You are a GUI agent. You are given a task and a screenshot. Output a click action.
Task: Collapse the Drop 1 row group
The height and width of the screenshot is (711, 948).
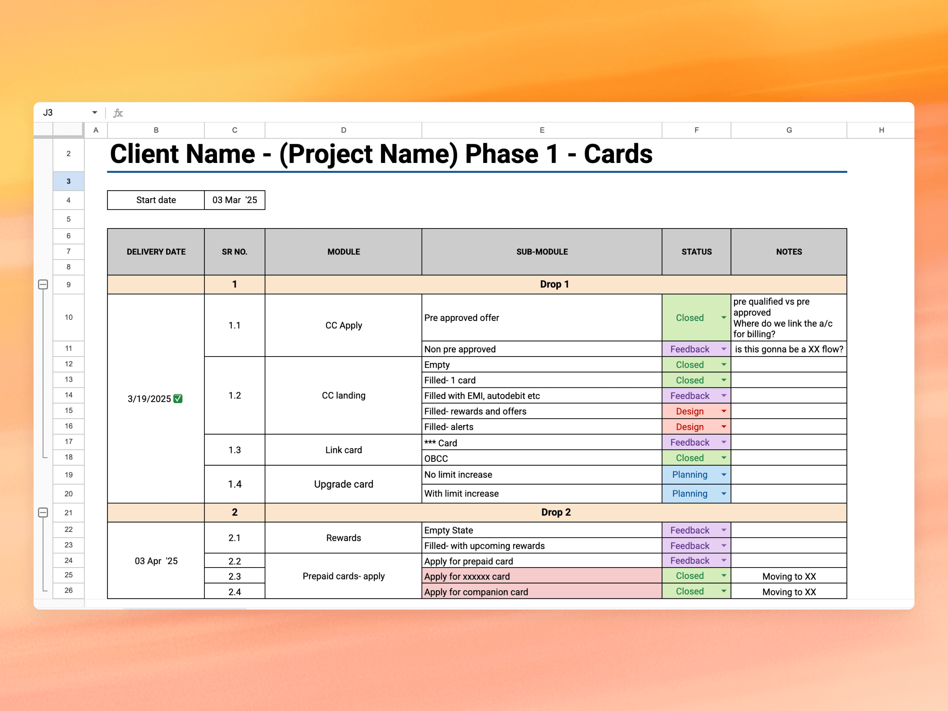[x=43, y=284]
